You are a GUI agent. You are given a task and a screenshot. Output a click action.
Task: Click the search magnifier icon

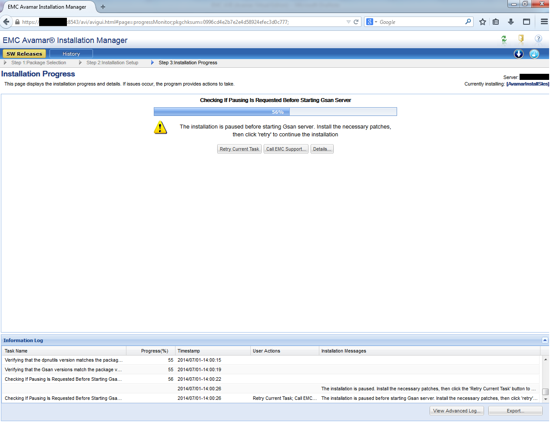(468, 22)
